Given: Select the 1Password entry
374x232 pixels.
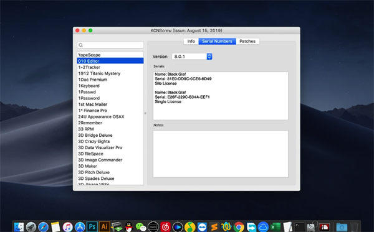Looking at the screenshot, I should click(x=110, y=98).
